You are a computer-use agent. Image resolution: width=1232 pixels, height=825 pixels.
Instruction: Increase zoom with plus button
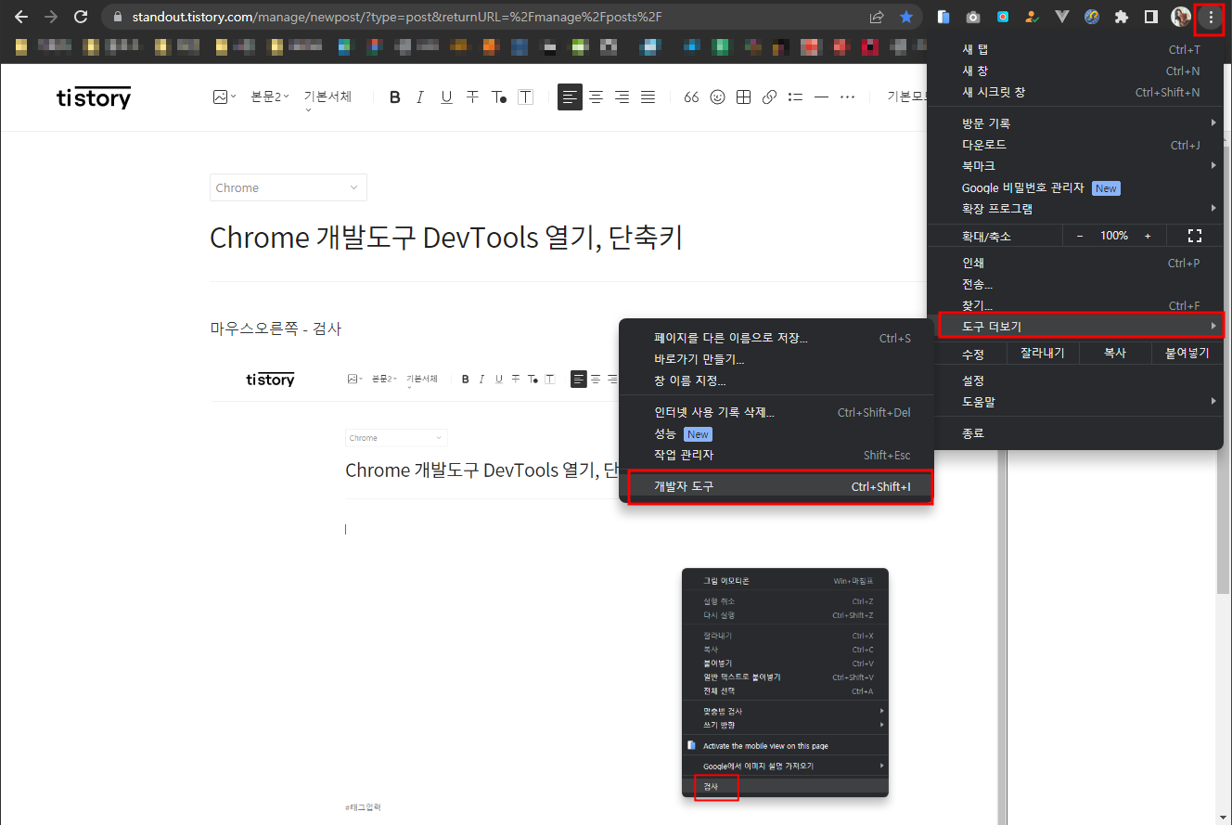click(1148, 236)
